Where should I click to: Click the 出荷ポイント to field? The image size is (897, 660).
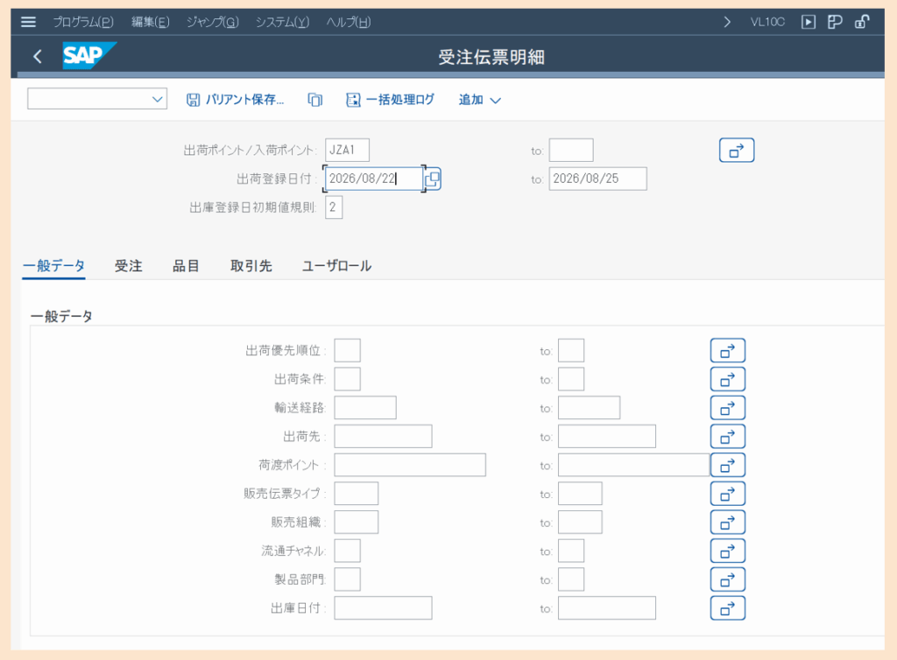(571, 151)
